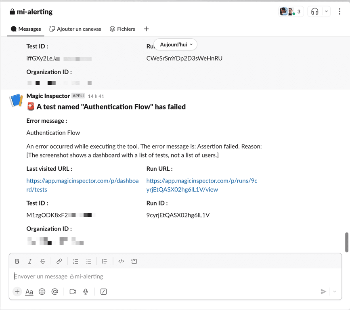Click the iffGXy2LeJ test ID value

[59, 59]
